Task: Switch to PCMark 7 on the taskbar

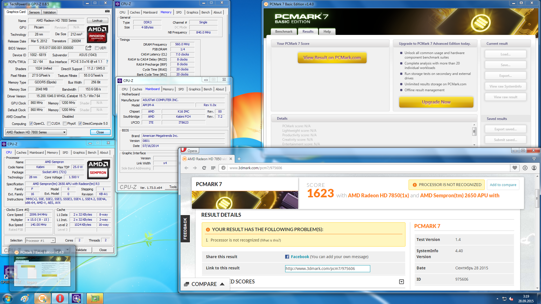Action: tap(43, 298)
